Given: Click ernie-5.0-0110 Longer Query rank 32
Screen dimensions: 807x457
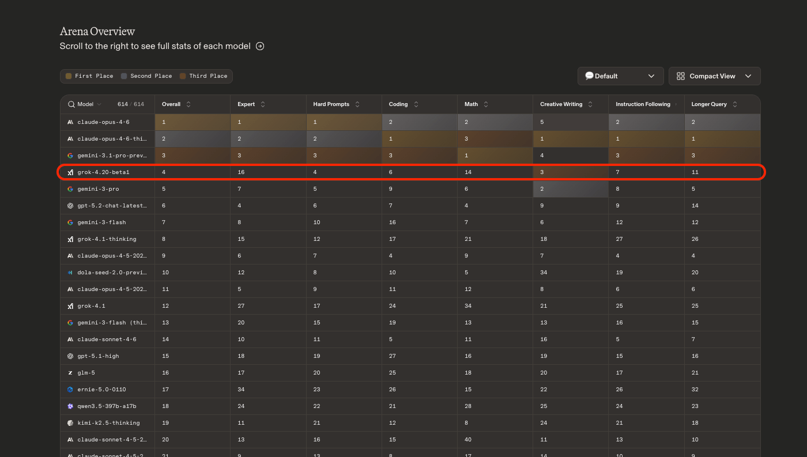Looking at the screenshot, I should 695,390.
